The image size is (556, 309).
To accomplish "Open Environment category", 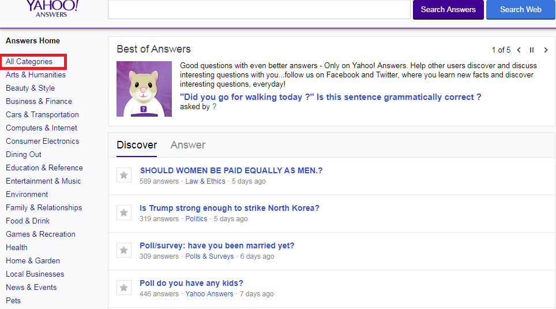I will 27,194.
